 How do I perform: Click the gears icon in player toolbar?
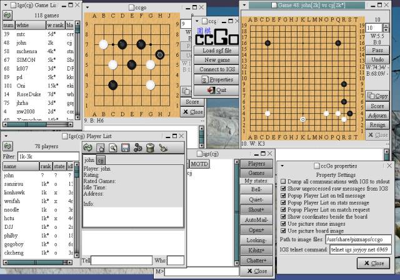pyautogui.click(x=137, y=147)
